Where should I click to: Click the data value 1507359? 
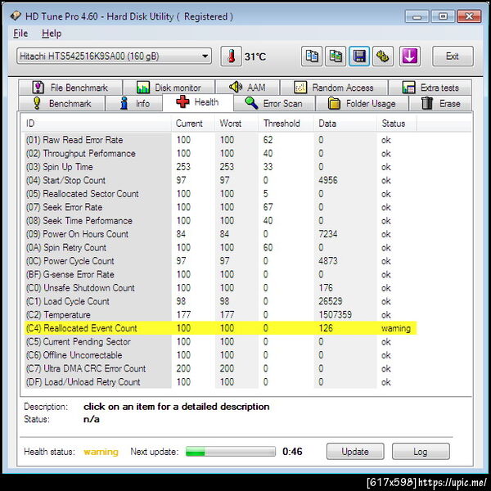pos(335,315)
